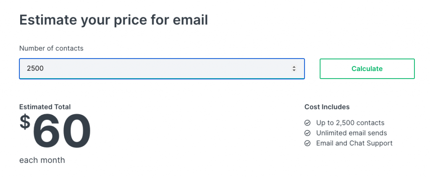This screenshot has width=430, height=178.
Task: Click the dollar sign before the price
Action: pos(25,122)
